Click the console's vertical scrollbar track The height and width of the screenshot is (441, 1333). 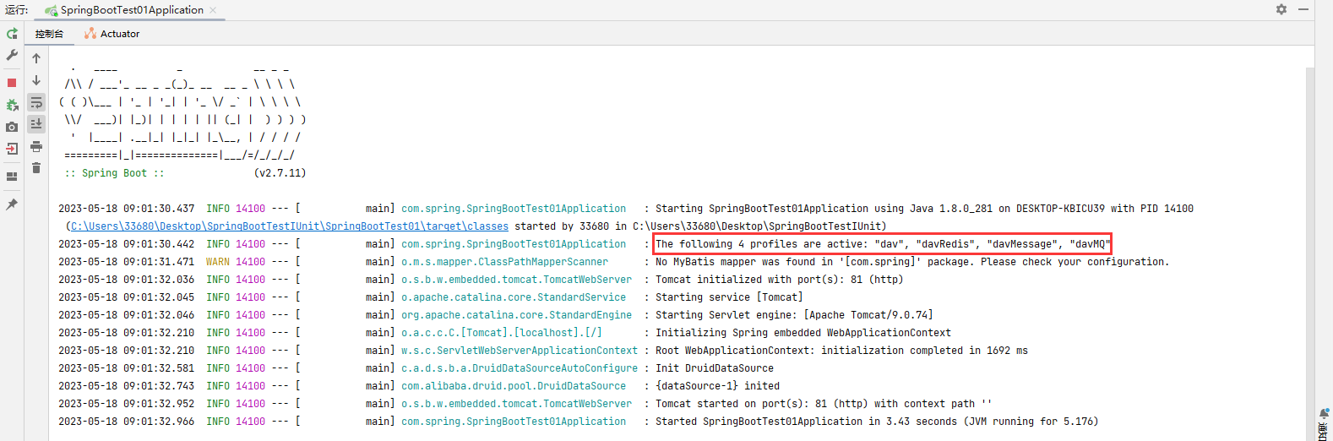click(1310, 253)
